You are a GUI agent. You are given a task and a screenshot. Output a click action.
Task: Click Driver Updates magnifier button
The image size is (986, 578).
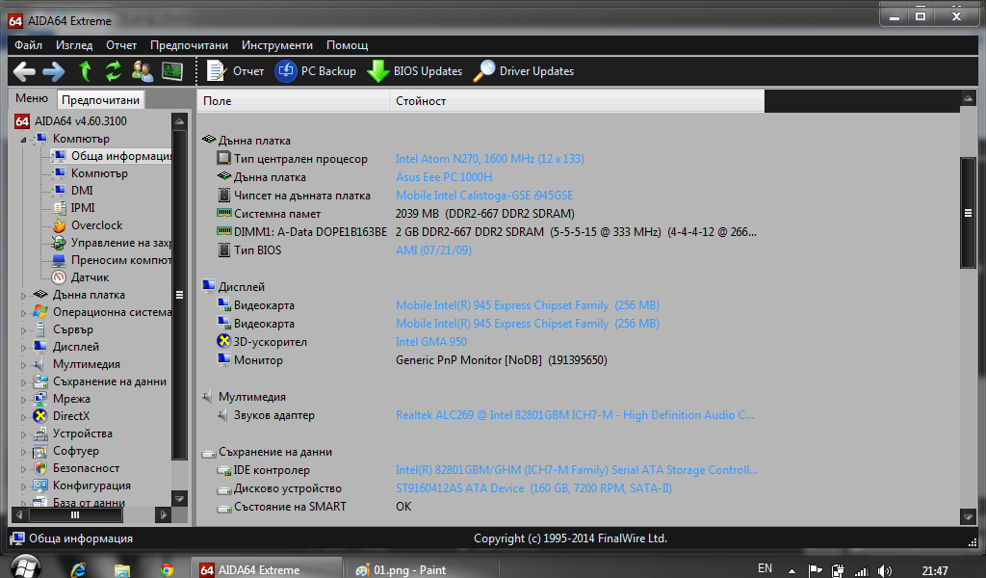tap(523, 71)
